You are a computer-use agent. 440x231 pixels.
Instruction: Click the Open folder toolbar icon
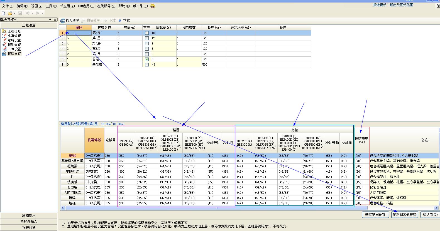[10, 13]
